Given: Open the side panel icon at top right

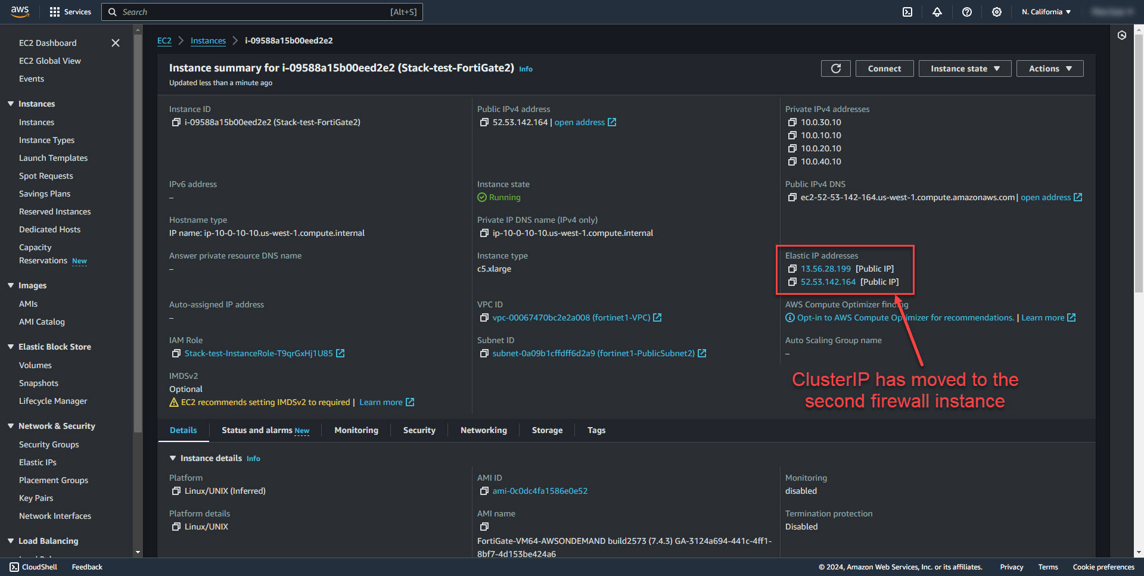Looking at the screenshot, I should (x=1122, y=35).
